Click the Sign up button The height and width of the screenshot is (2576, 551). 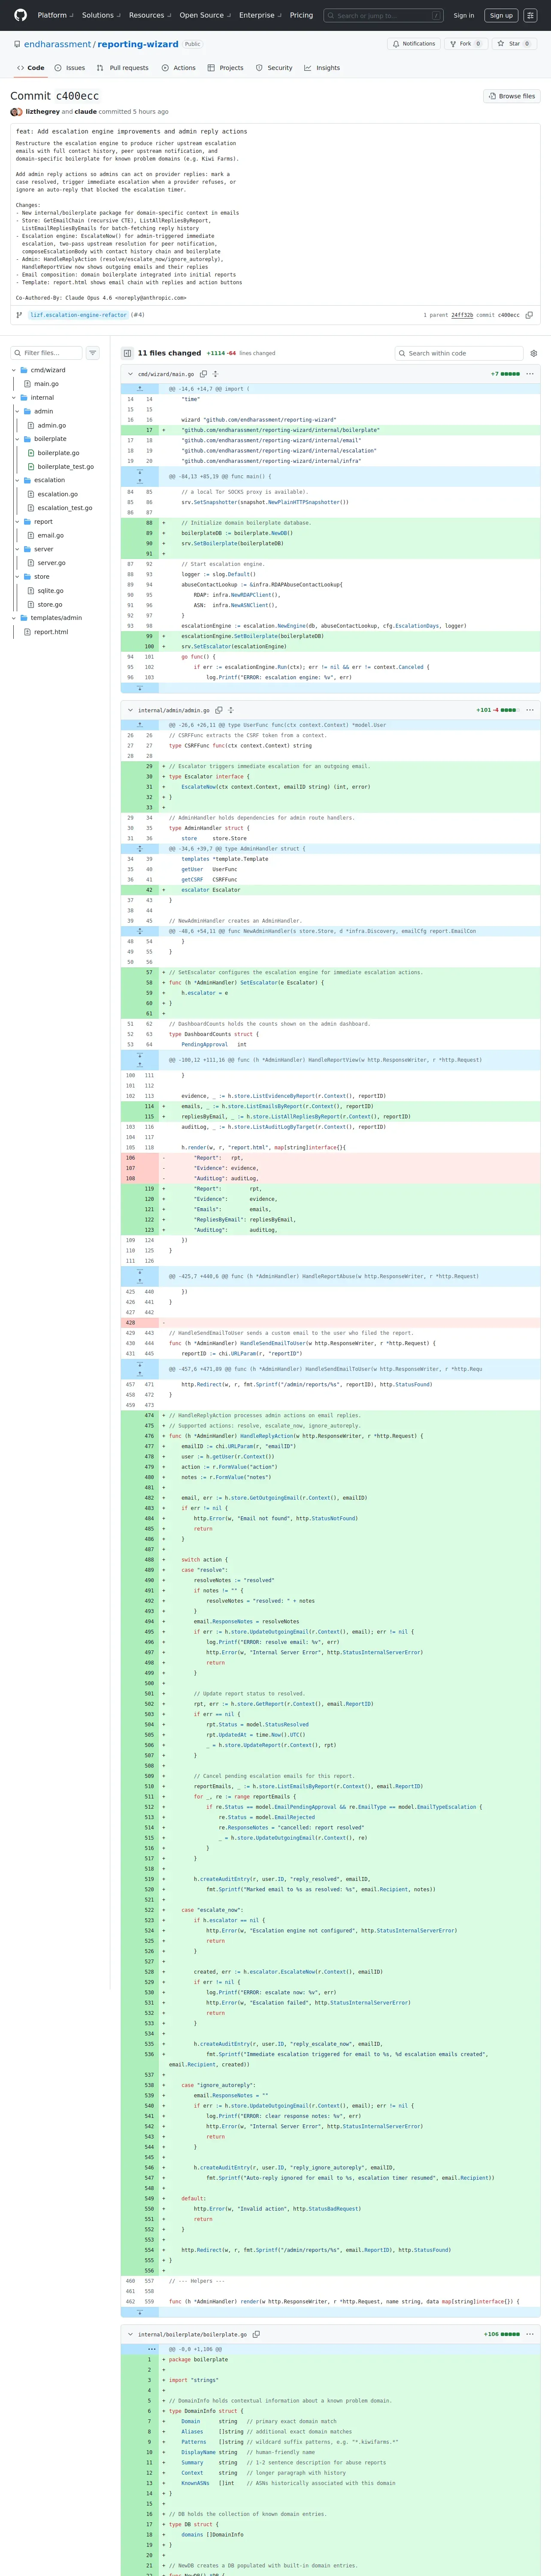(x=501, y=15)
